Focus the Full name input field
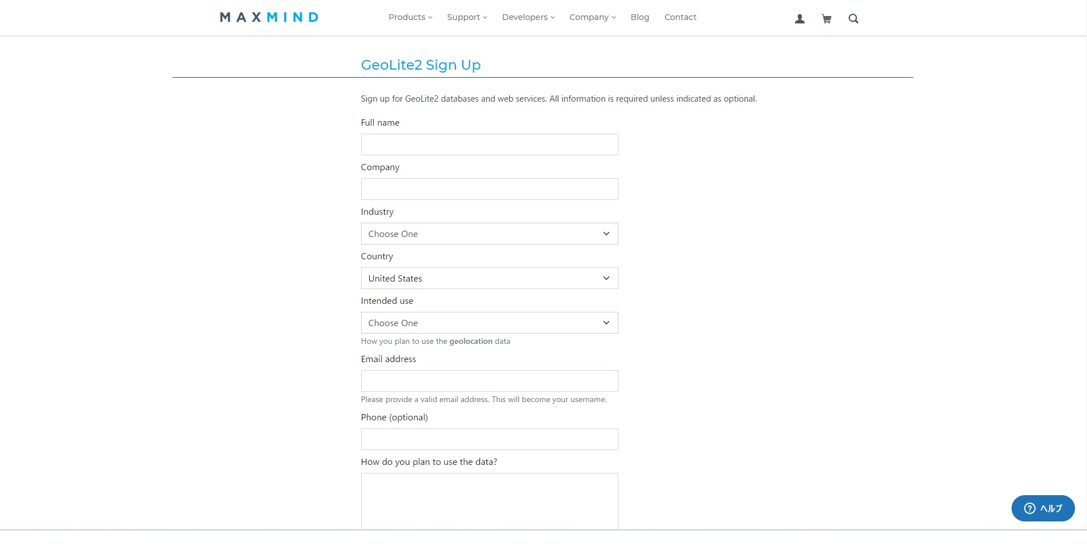 pos(489,144)
